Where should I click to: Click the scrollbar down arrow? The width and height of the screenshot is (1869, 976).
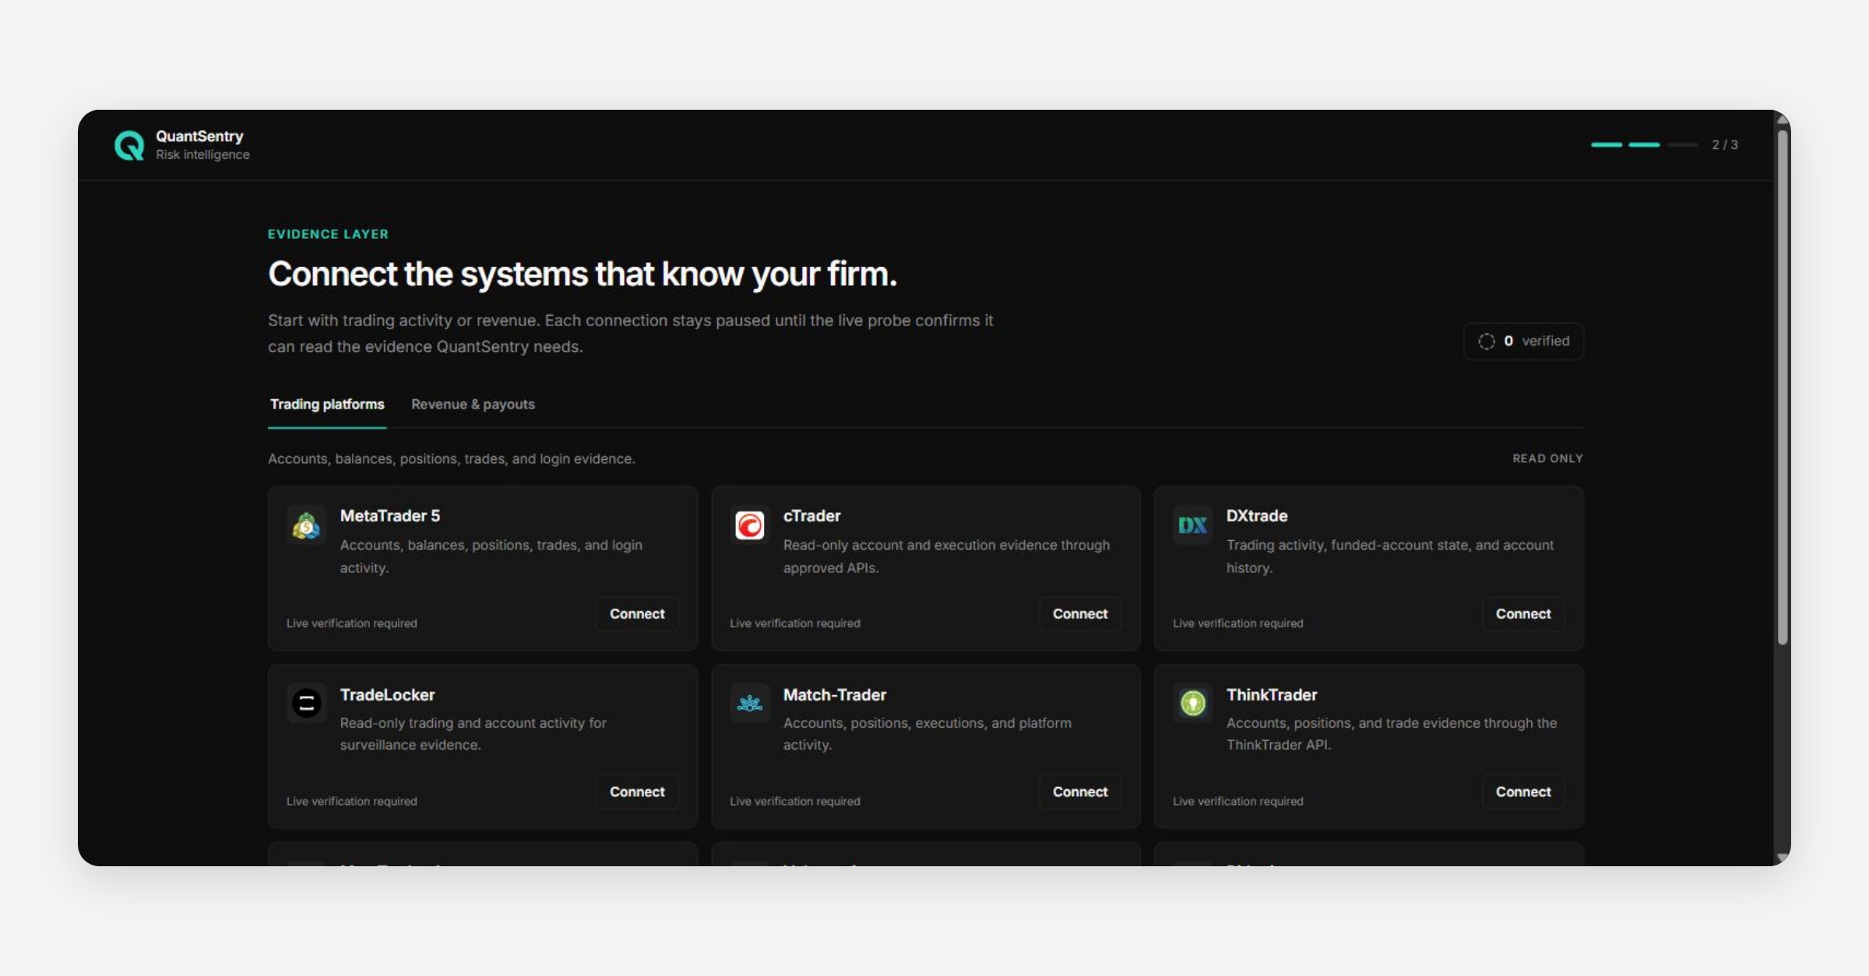(x=1782, y=858)
